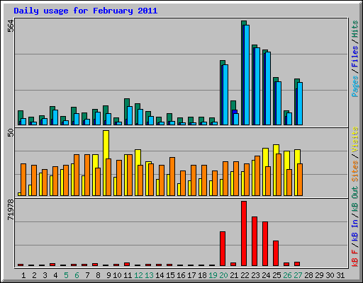
Task: Click green weekend day label '13'
Action: [x=149, y=275]
